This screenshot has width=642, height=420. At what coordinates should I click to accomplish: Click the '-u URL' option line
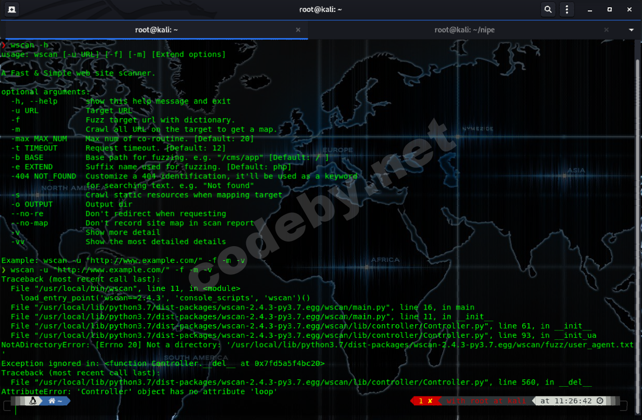(72, 110)
